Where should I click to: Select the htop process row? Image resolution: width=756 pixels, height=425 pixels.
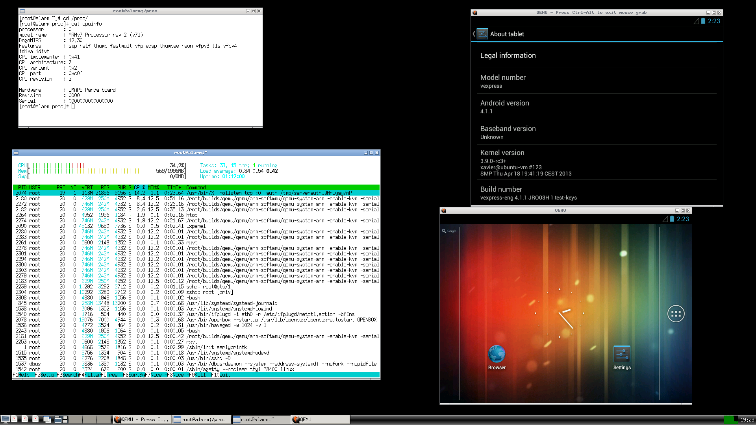[x=196, y=215]
